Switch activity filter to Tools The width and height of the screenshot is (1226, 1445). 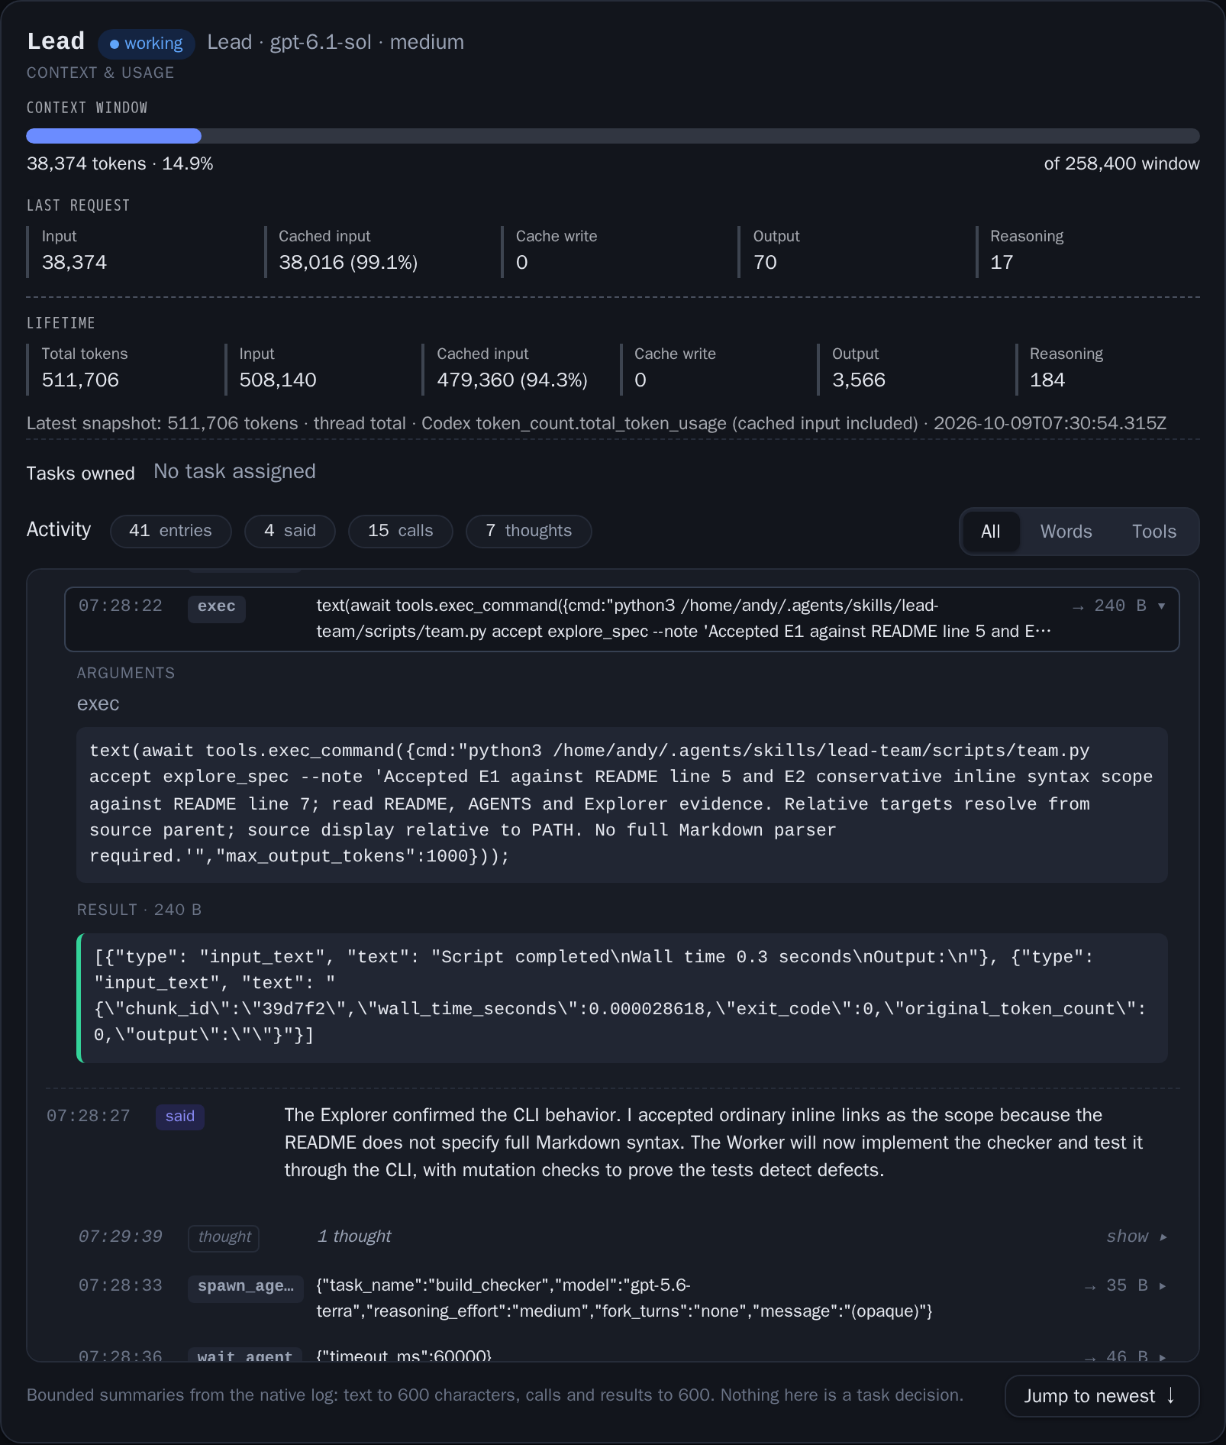1153,532
